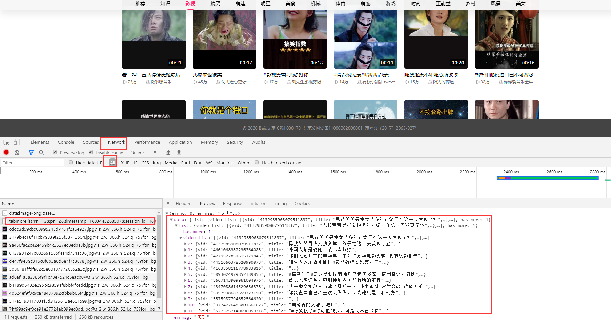Open the Performance panel tab

(x=147, y=142)
